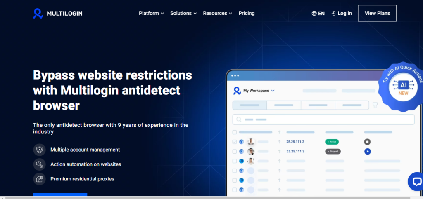The width and height of the screenshot is (423, 199).
Task: Click the Multilogin logo icon in header
Action: [x=38, y=14]
